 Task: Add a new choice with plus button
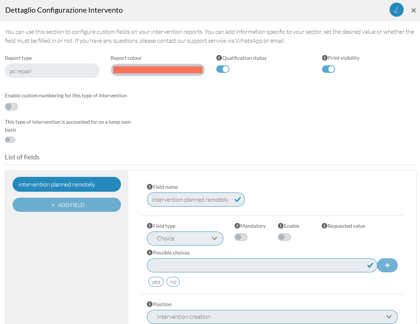pyautogui.click(x=387, y=265)
